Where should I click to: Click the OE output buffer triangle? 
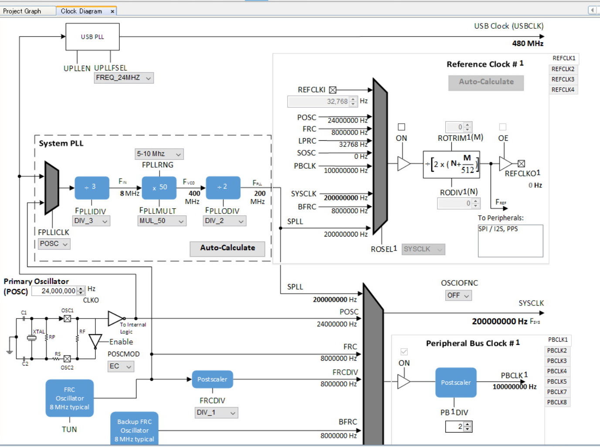[x=505, y=164]
